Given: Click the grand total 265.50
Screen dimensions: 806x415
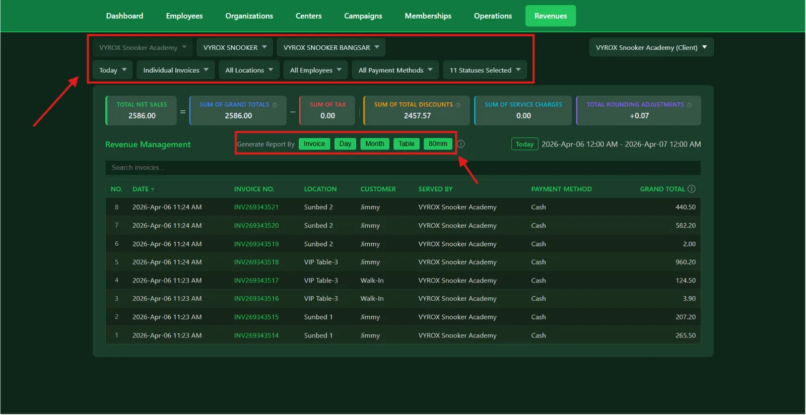Looking at the screenshot, I should coord(686,335).
